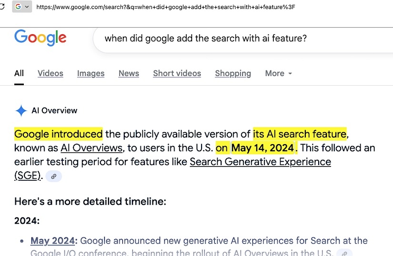The height and width of the screenshot is (256, 393).
Task: Switch to the Images tab
Action: pos(91,73)
